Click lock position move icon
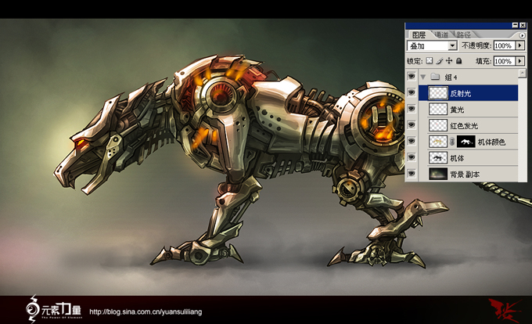The width and height of the screenshot is (532, 324). click(449, 61)
